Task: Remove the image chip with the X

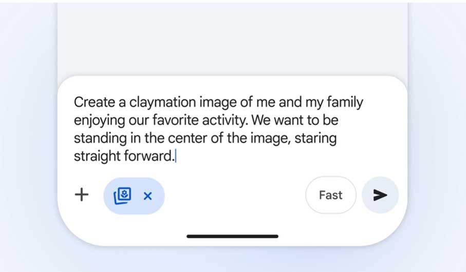Action: pyautogui.click(x=148, y=196)
